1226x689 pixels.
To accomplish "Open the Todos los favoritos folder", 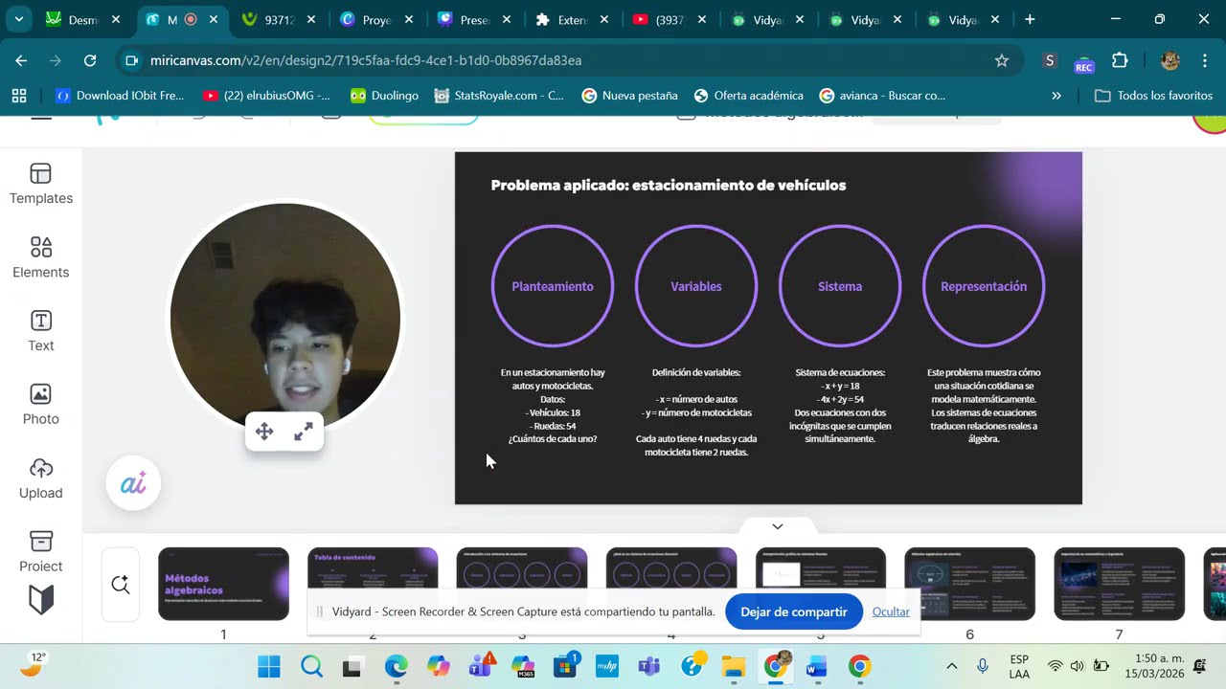I will click(x=1153, y=96).
